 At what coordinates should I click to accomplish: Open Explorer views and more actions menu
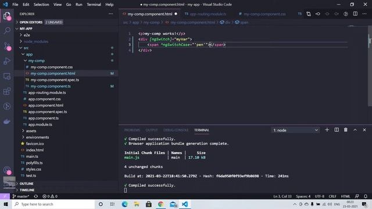click(110, 14)
